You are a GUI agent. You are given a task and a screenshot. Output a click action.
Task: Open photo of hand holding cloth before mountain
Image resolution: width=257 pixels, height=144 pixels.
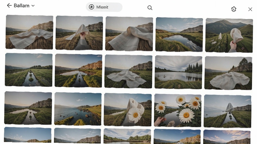point(229,35)
